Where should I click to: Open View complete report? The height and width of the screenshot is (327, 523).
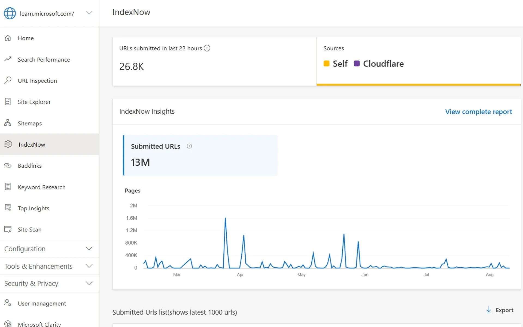(478, 112)
